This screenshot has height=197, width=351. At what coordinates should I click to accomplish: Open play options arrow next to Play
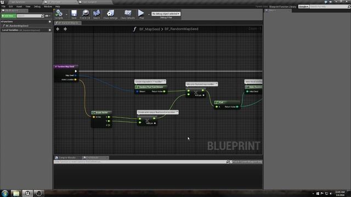pyautogui.click(x=149, y=15)
